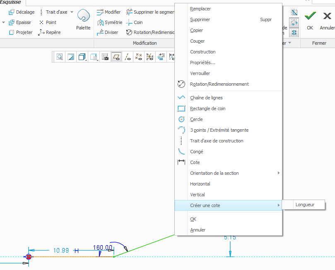Toggle coordinate system display filter

click(150, 57)
